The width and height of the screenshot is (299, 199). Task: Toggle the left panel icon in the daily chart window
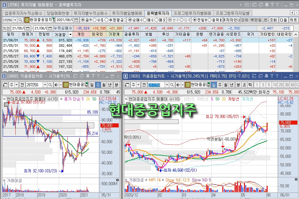coord(127,85)
